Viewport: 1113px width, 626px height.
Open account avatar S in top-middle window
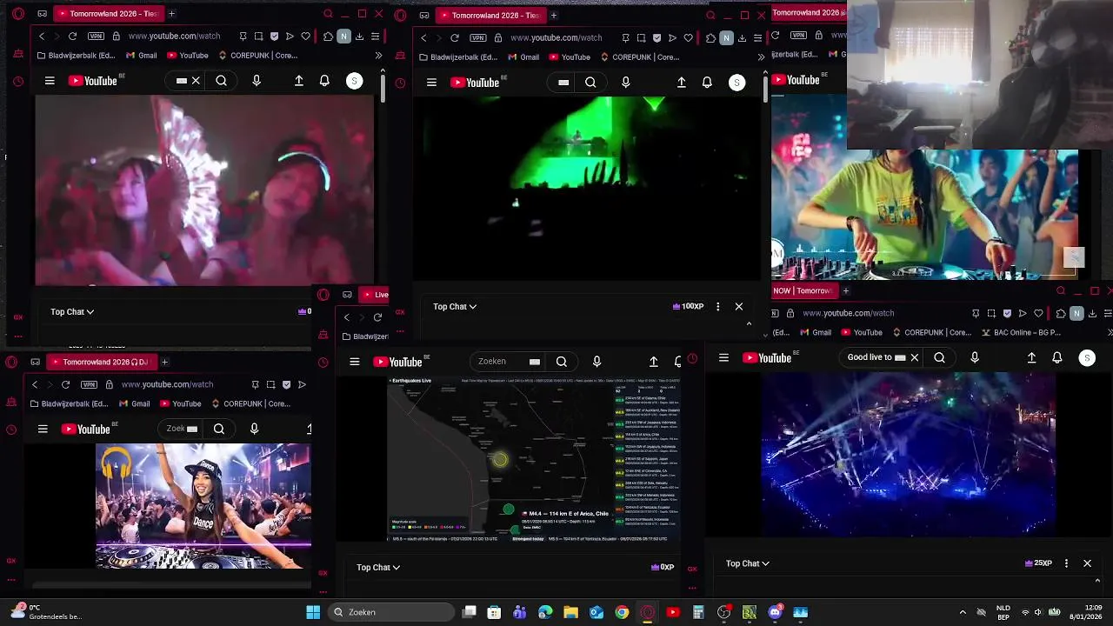click(736, 83)
